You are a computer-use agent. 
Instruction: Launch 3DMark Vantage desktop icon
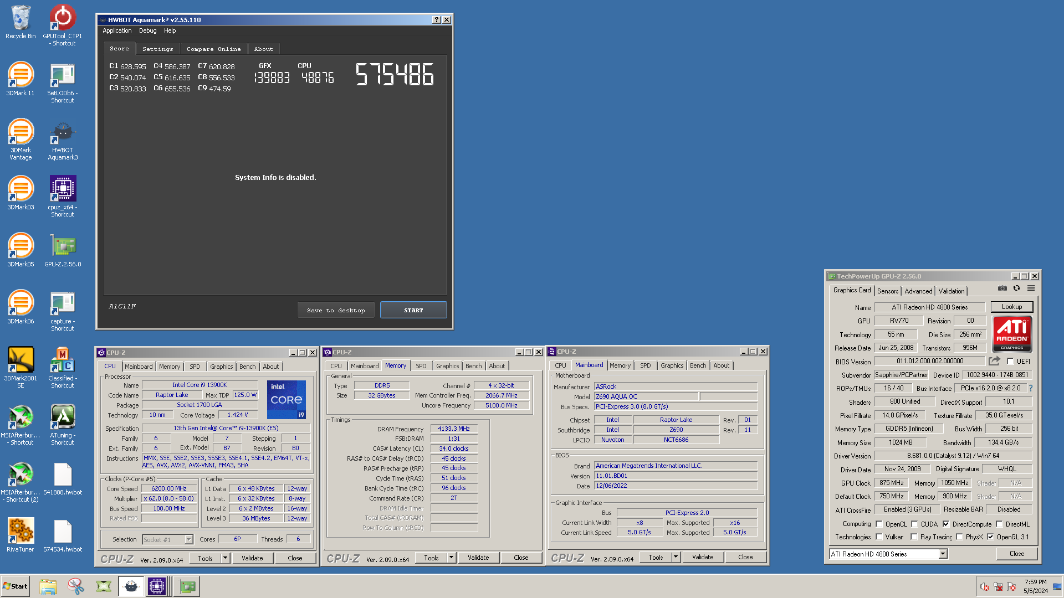(21, 140)
